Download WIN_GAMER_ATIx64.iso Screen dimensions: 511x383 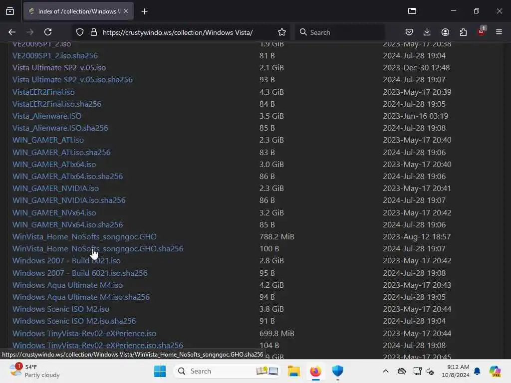54,165
